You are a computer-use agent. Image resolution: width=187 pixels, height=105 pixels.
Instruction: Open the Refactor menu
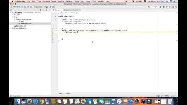point(70,1)
